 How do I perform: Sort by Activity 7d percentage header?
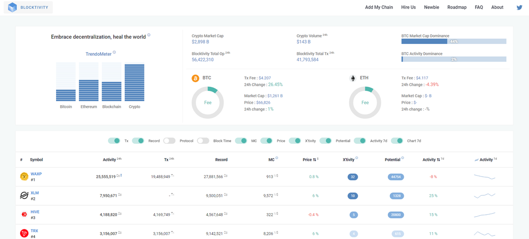433,160
